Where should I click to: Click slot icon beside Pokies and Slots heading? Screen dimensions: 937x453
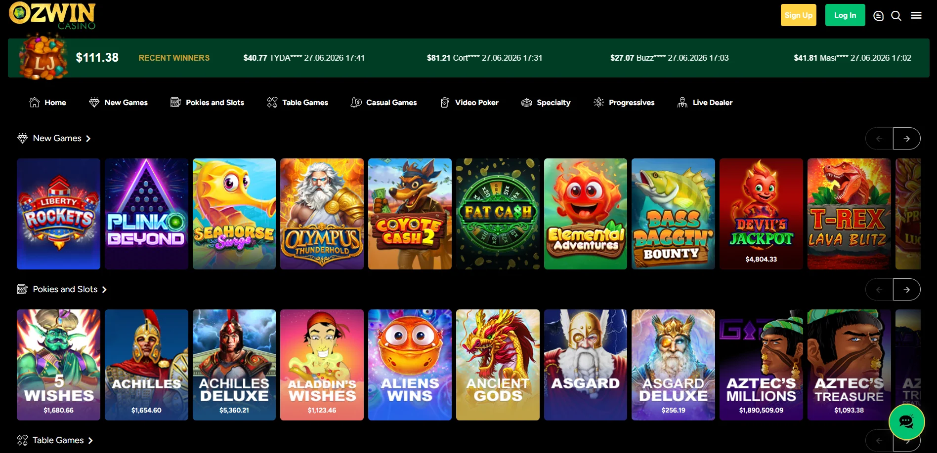[x=22, y=289]
